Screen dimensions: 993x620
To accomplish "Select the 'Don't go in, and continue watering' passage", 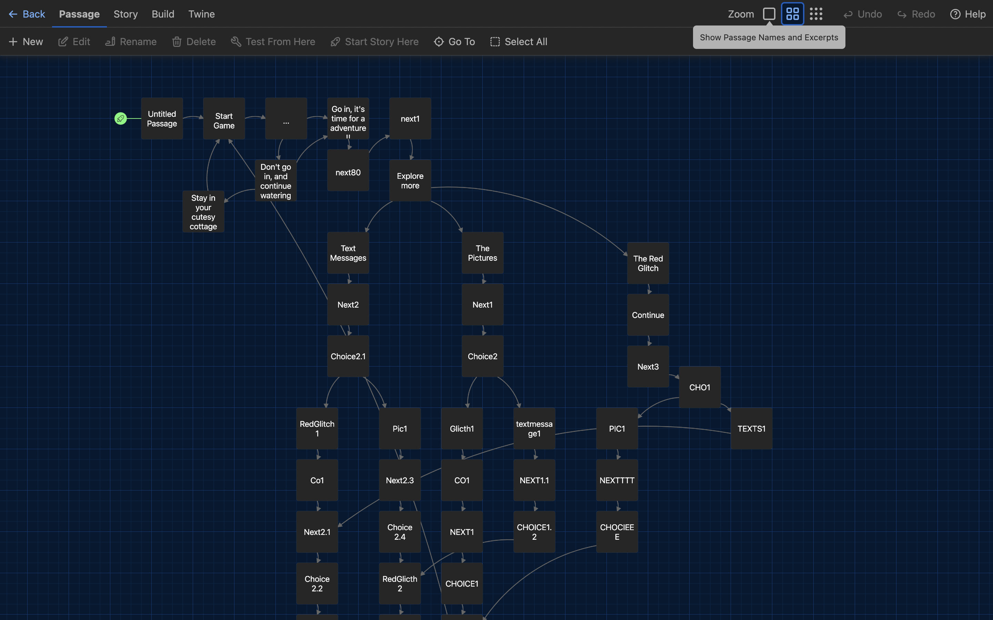I will point(275,180).
